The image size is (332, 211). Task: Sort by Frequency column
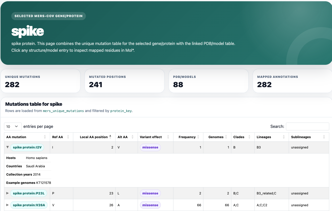188,137
